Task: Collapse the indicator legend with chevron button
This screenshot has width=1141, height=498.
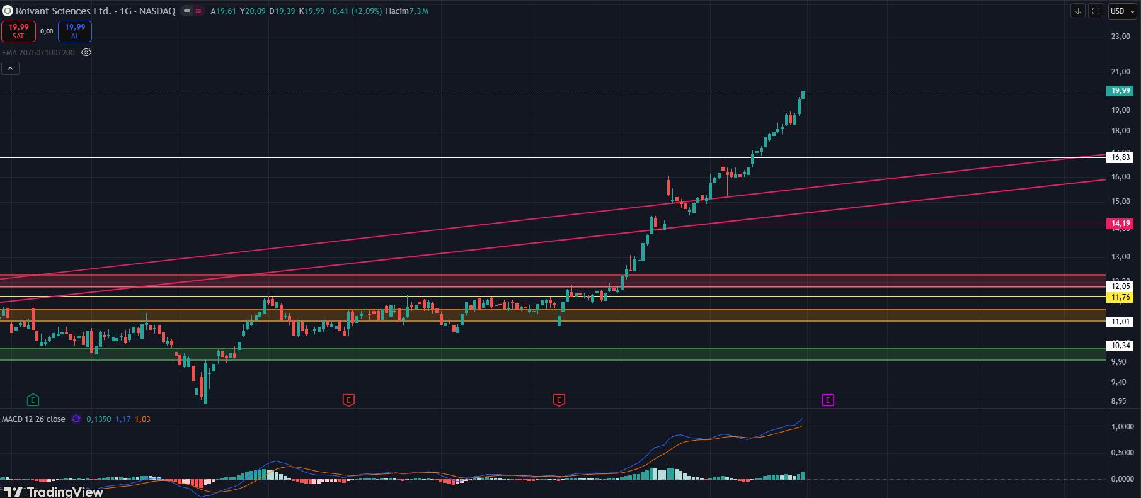Action: click(11, 68)
